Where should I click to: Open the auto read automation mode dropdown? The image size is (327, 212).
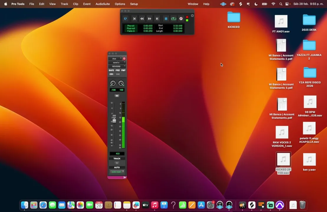(117, 172)
